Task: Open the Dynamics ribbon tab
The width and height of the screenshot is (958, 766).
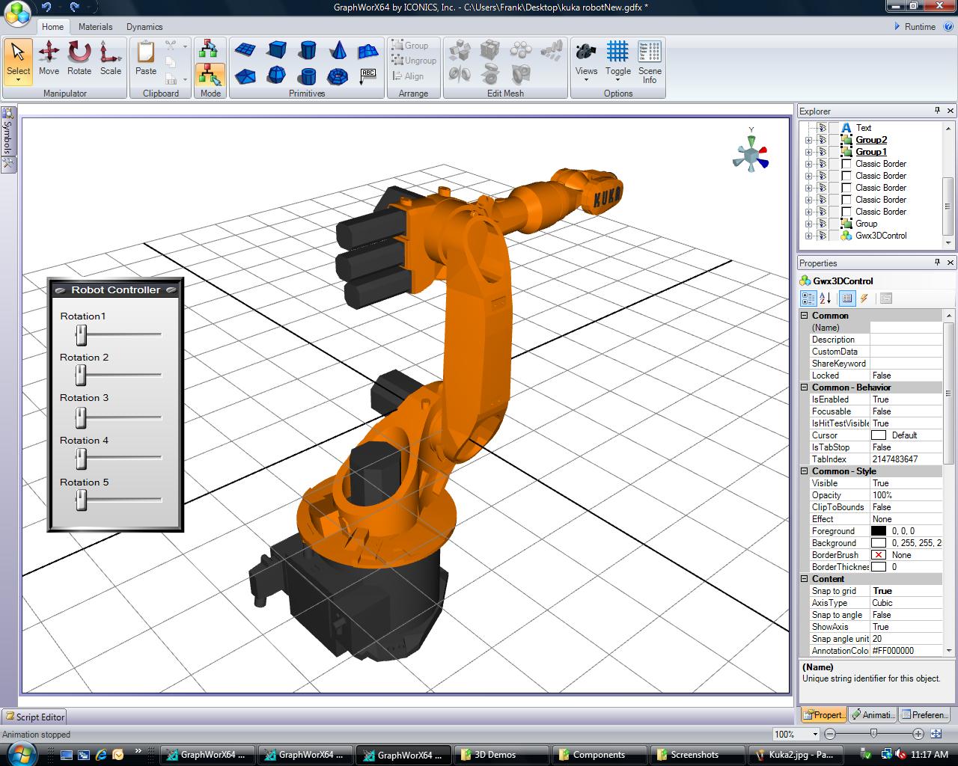Action: [x=144, y=26]
